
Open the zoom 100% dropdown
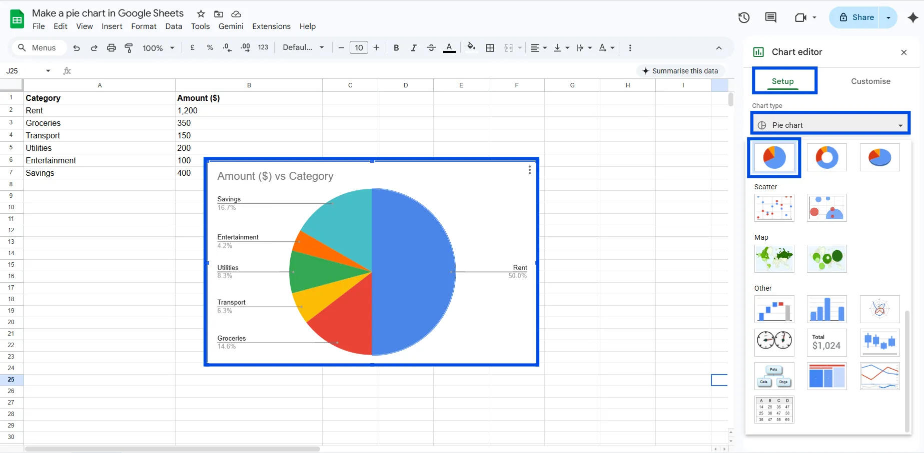pyautogui.click(x=158, y=48)
